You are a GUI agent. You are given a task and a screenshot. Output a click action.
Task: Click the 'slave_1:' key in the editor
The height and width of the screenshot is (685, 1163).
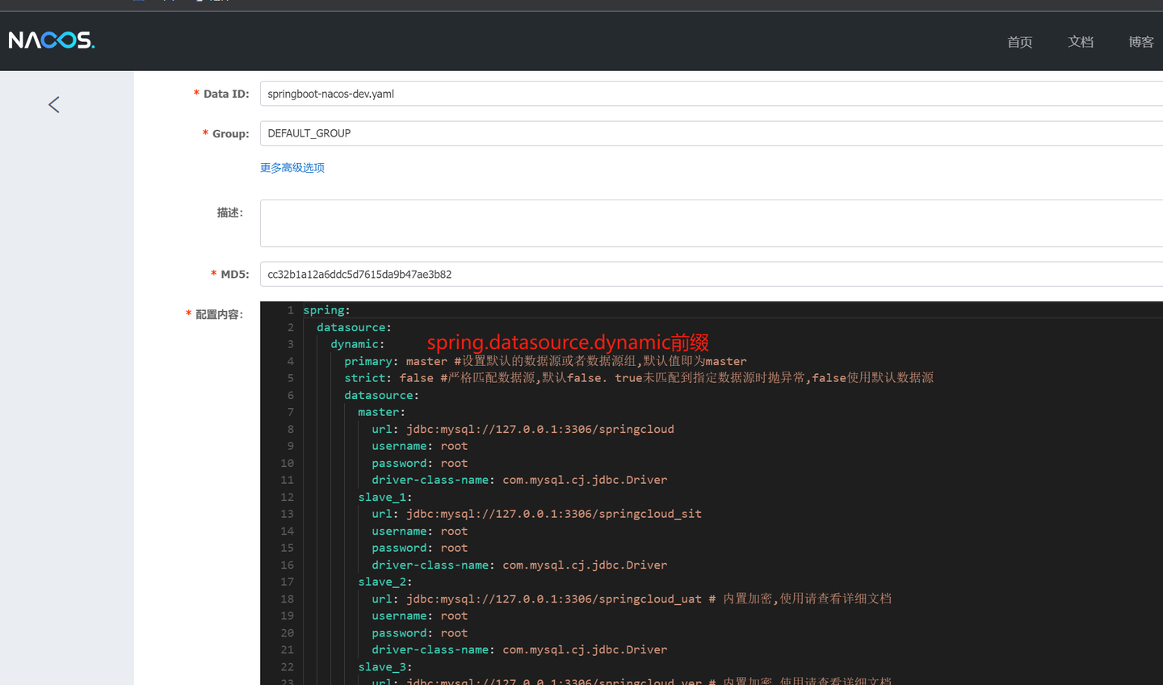coord(384,497)
